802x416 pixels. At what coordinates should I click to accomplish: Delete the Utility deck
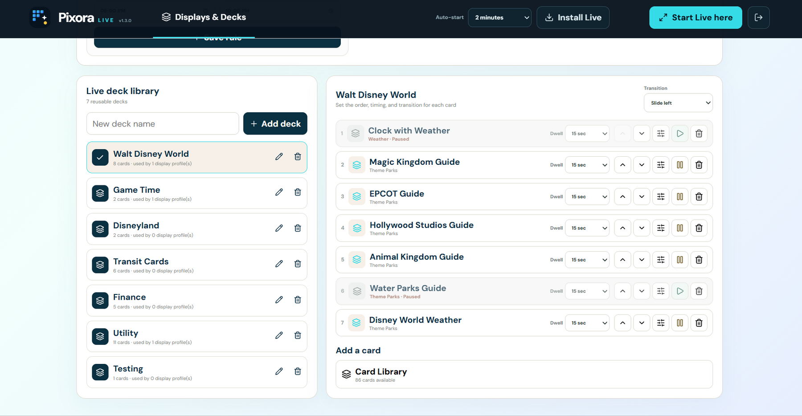point(298,335)
